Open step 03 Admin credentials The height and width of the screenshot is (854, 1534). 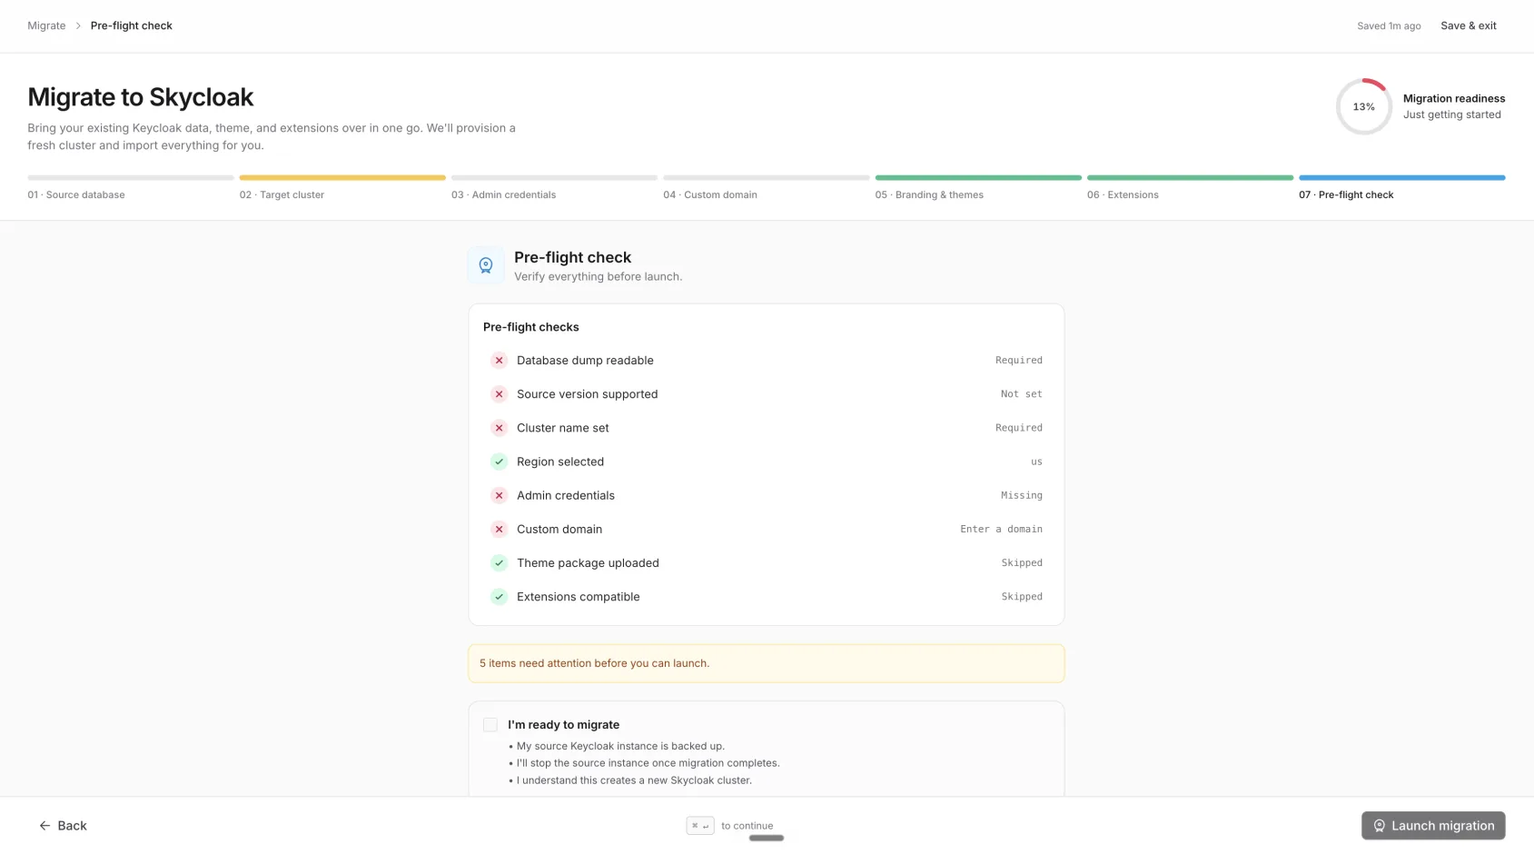[x=554, y=188]
